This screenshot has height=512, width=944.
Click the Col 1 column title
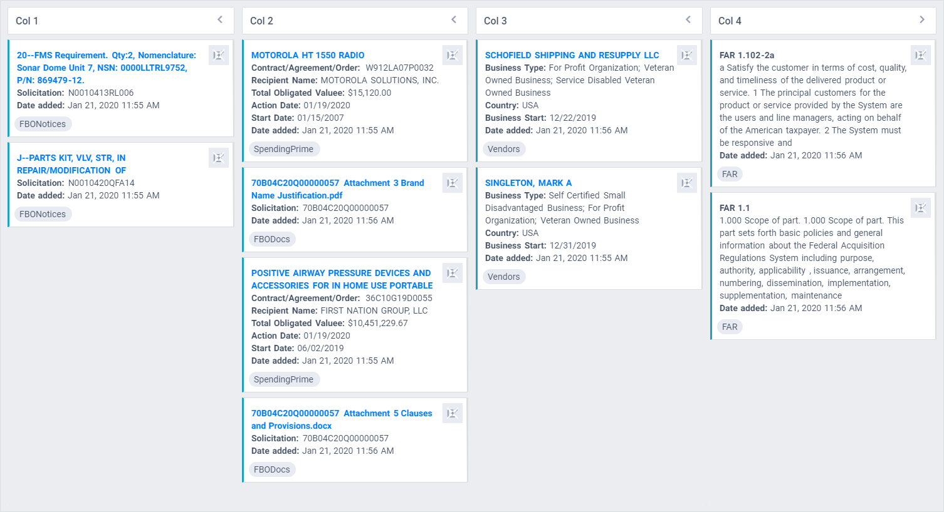(27, 21)
